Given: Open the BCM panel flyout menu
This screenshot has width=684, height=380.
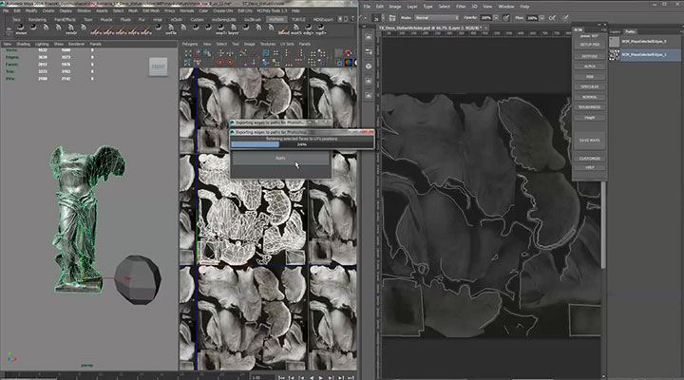Looking at the screenshot, I should (604, 30).
